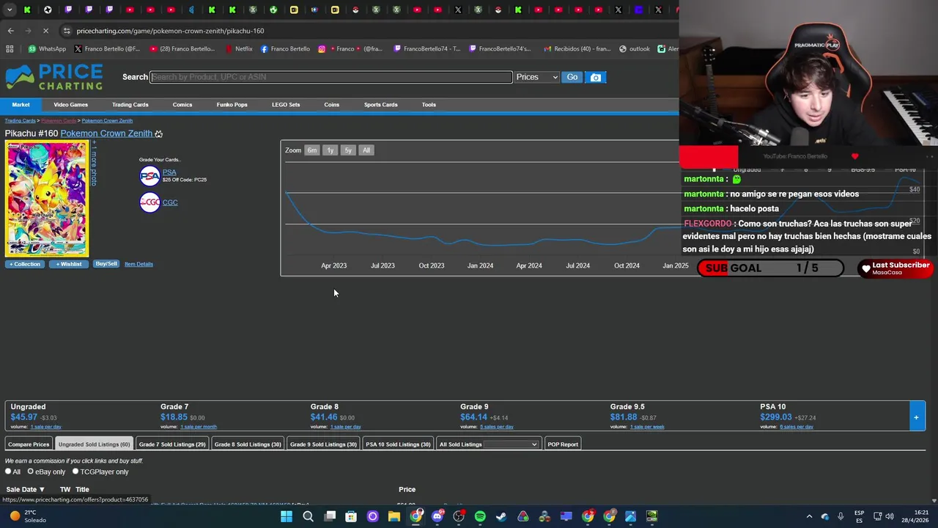
Task: Click the Buy/Sell button
Action: 106,264
